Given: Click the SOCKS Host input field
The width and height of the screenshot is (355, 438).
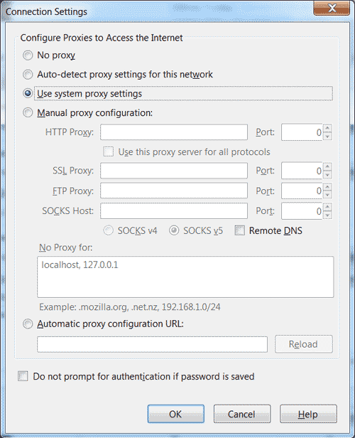Looking at the screenshot, I should [x=174, y=211].
